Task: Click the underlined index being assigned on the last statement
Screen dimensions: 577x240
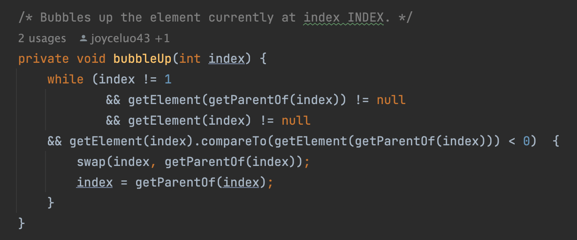Action: 95,182
